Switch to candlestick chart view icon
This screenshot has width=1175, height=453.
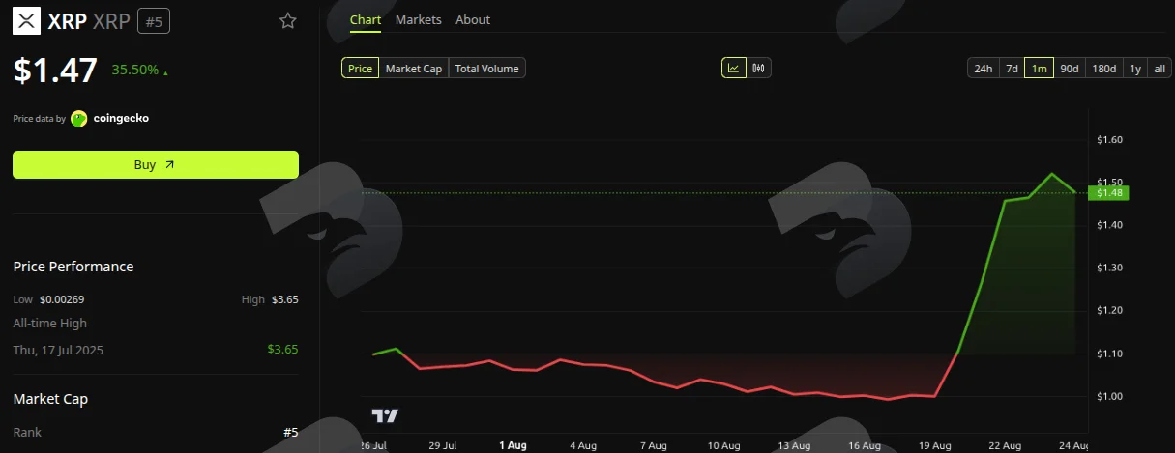pyautogui.click(x=759, y=69)
